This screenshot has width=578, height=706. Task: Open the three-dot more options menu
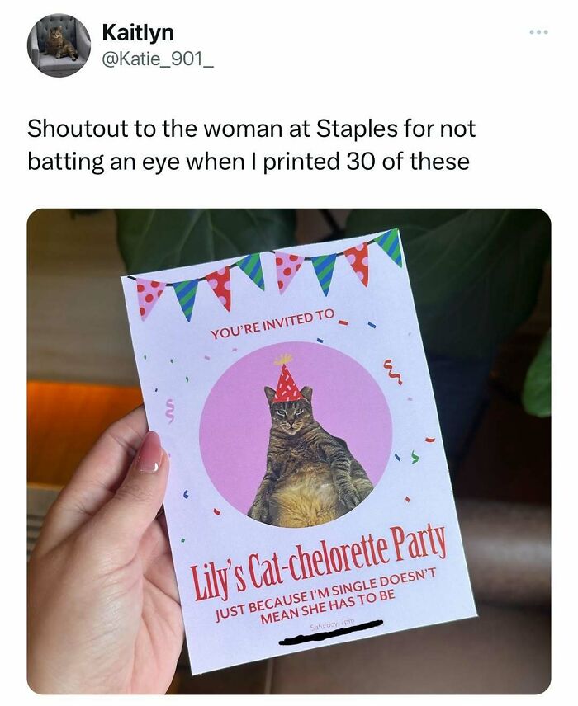click(x=539, y=32)
